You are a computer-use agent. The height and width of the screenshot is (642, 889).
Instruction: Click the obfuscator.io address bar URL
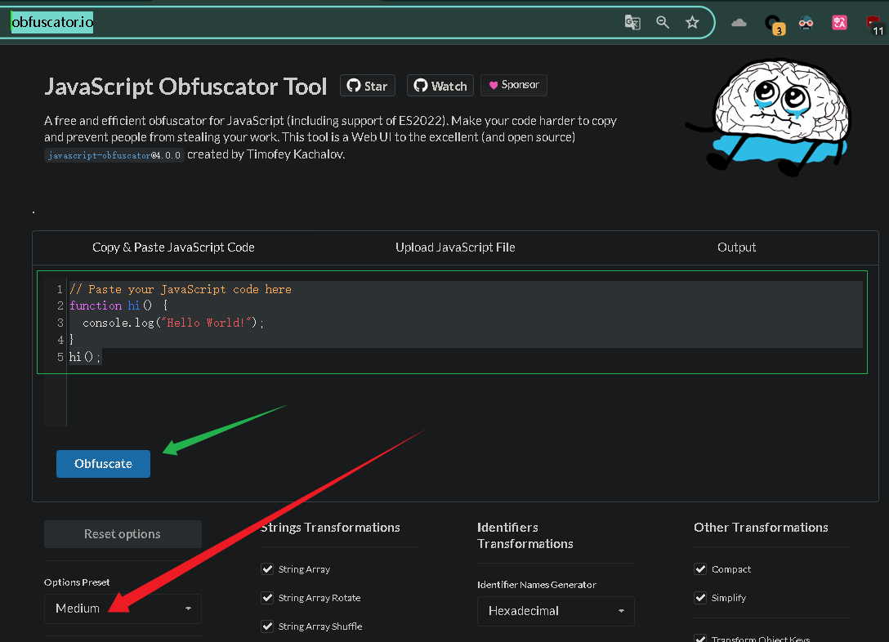(x=52, y=22)
